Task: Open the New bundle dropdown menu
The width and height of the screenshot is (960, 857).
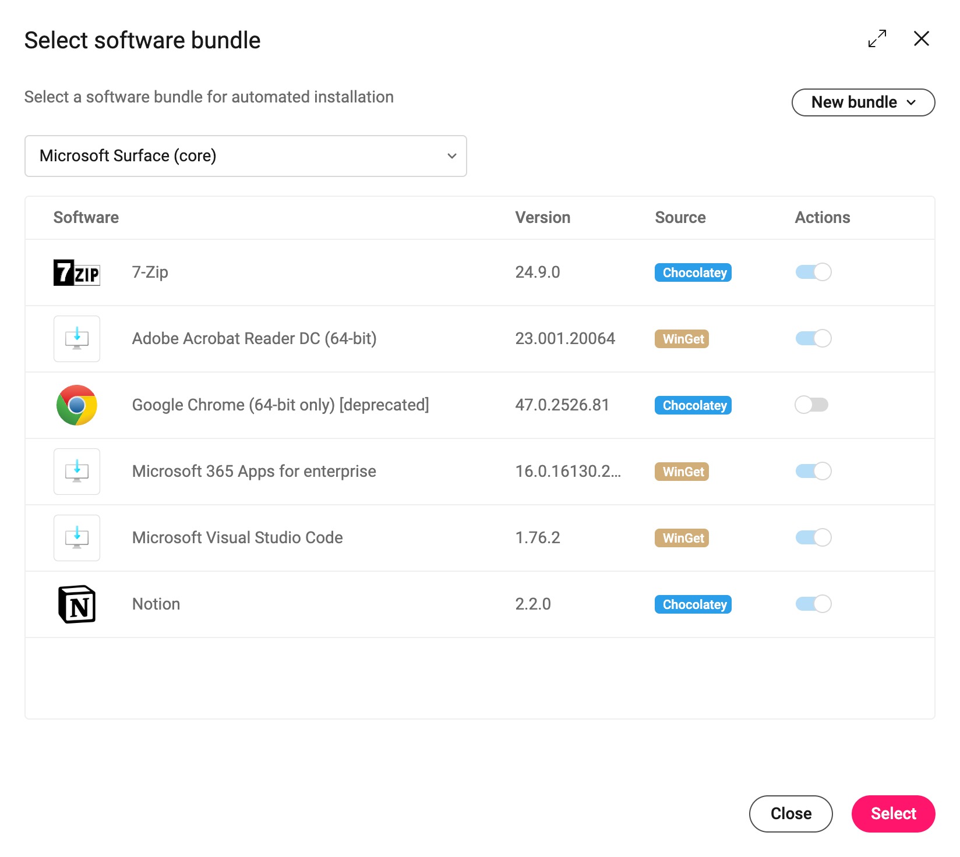Action: (863, 102)
